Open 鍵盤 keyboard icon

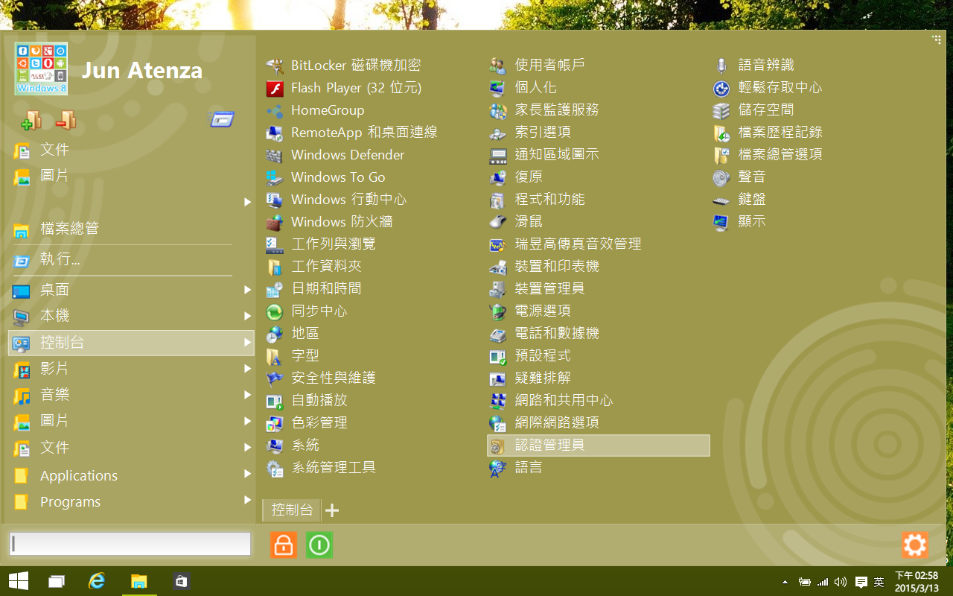721,200
